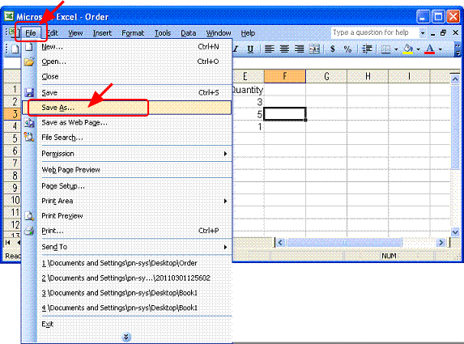Open the Fill Color dropdown arrow
This screenshot has width=464, height=344.
pos(418,49)
